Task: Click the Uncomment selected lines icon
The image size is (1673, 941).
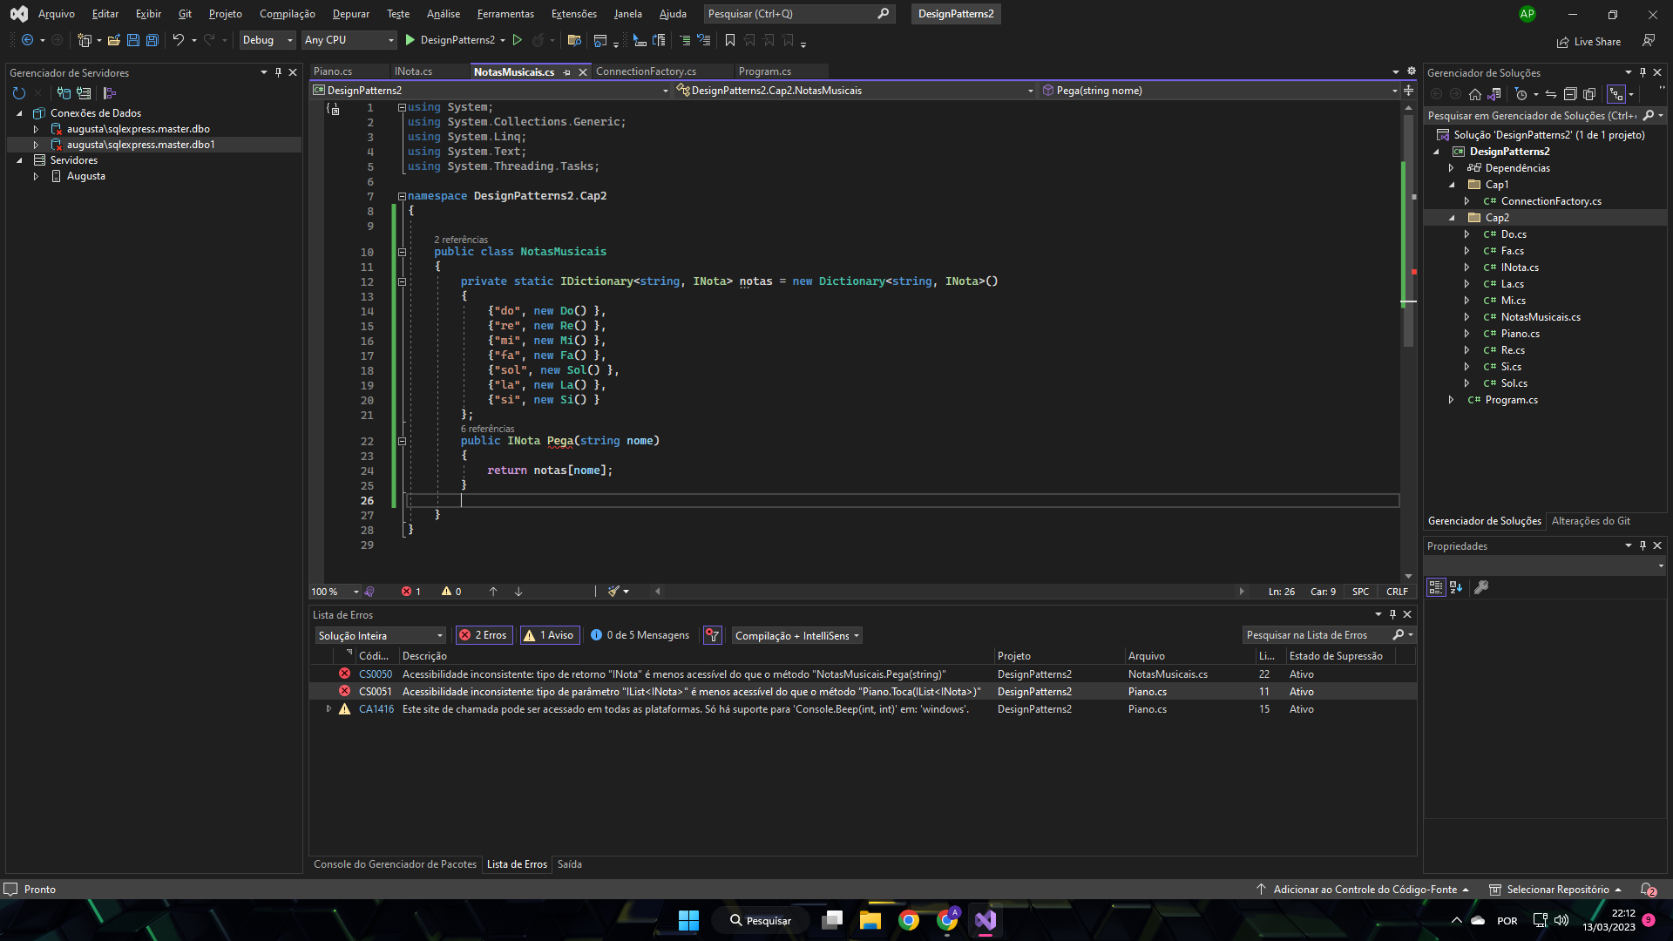Action: click(703, 40)
